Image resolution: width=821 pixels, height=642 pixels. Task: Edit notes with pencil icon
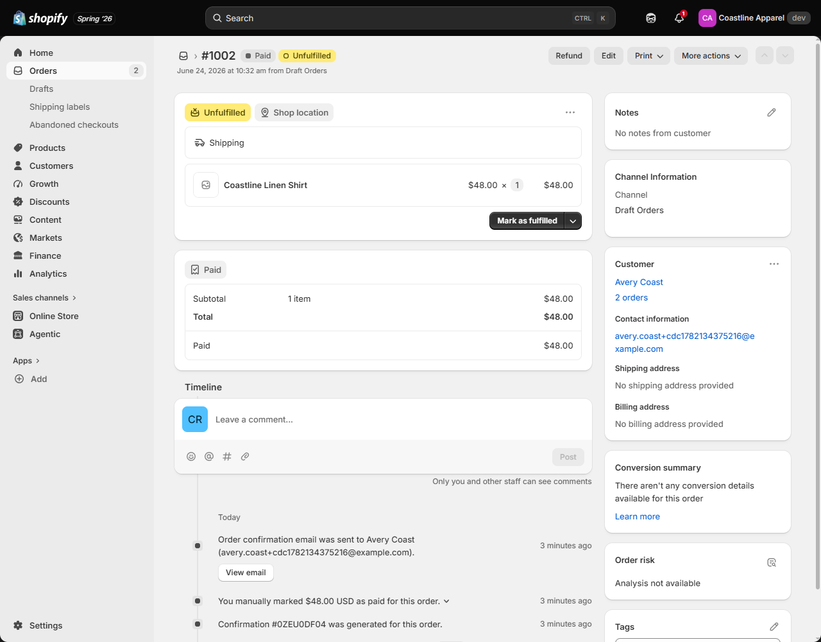[x=772, y=112]
